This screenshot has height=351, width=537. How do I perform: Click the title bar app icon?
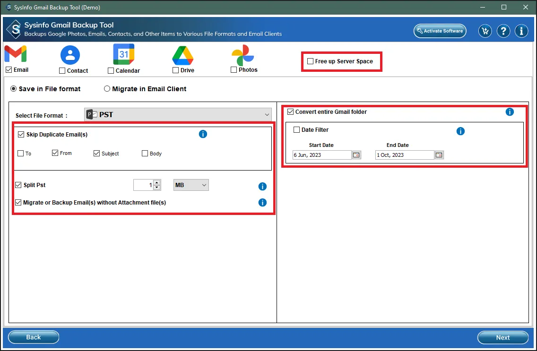tap(9, 7)
